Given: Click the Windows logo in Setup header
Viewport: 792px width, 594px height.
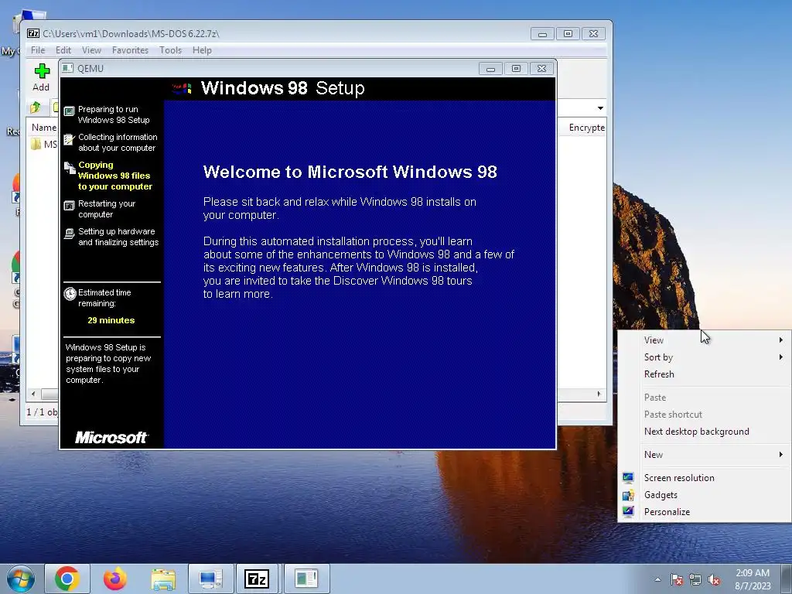Looking at the screenshot, I should [x=182, y=88].
